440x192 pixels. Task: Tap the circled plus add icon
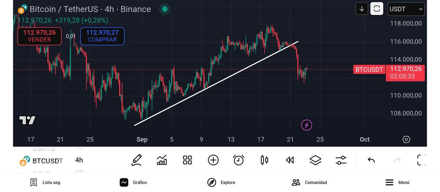click(213, 160)
